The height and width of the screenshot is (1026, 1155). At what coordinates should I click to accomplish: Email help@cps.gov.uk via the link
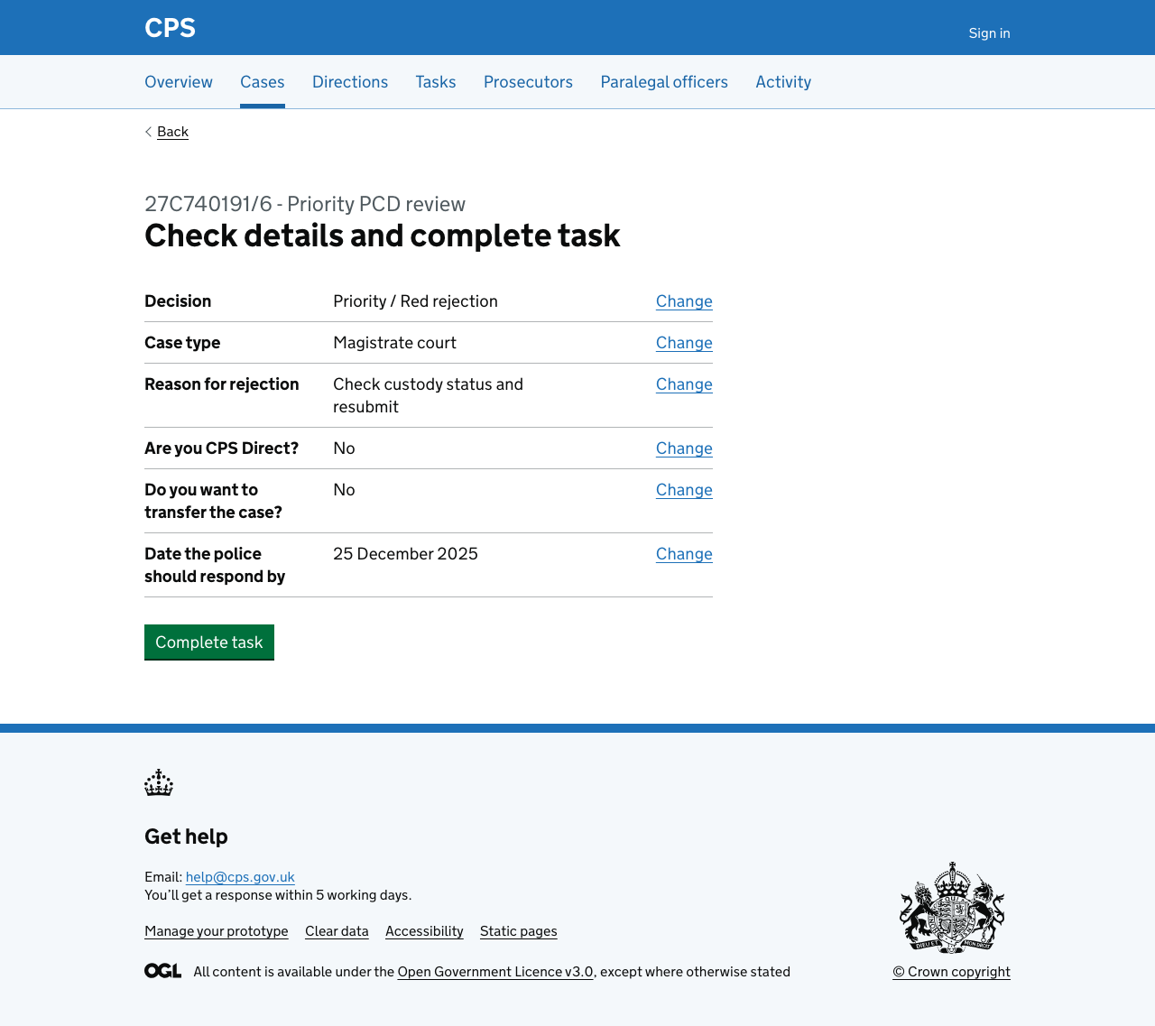[x=240, y=875]
